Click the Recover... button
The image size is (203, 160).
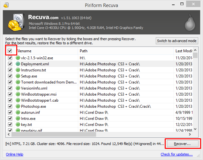point(183,144)
